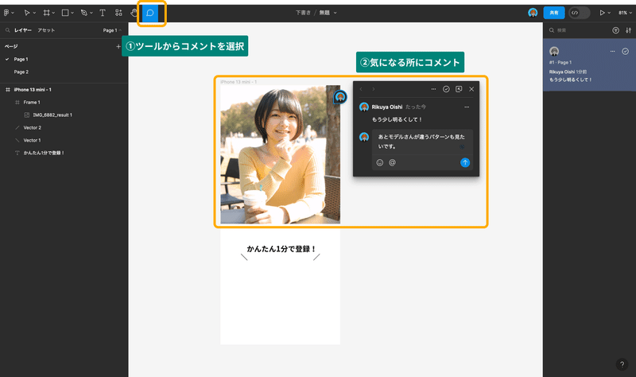This screenshot has width=636, height=377.
Task: Click comment pin on canvas photo
Action: pyautogui.click(x=340, y=97)
